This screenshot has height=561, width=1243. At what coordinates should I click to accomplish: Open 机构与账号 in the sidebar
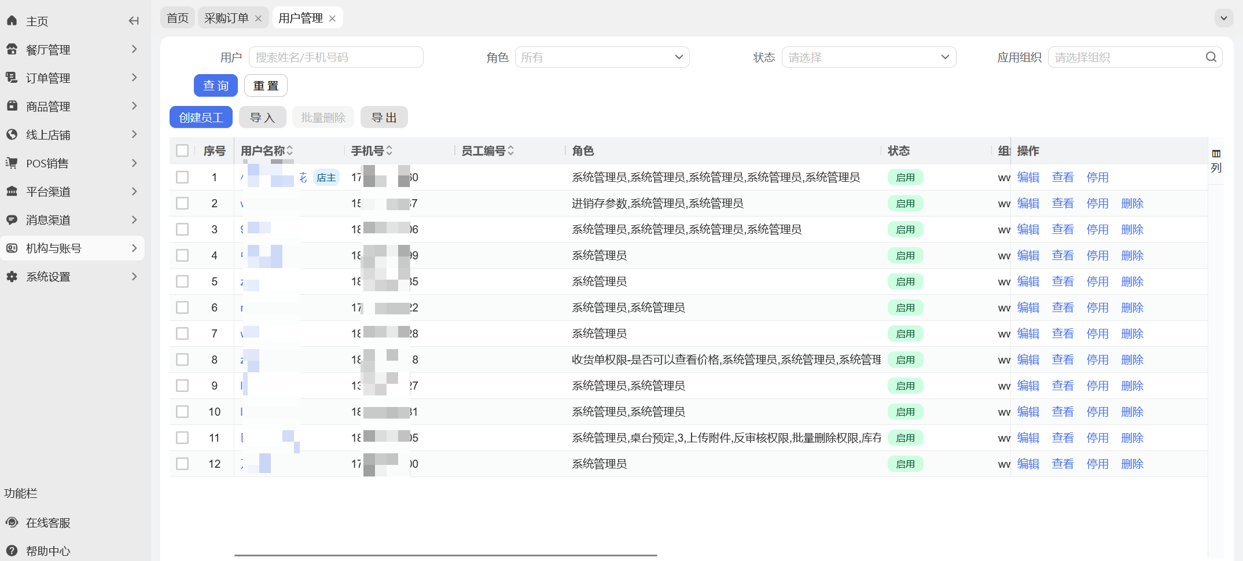tap(72, 248)
